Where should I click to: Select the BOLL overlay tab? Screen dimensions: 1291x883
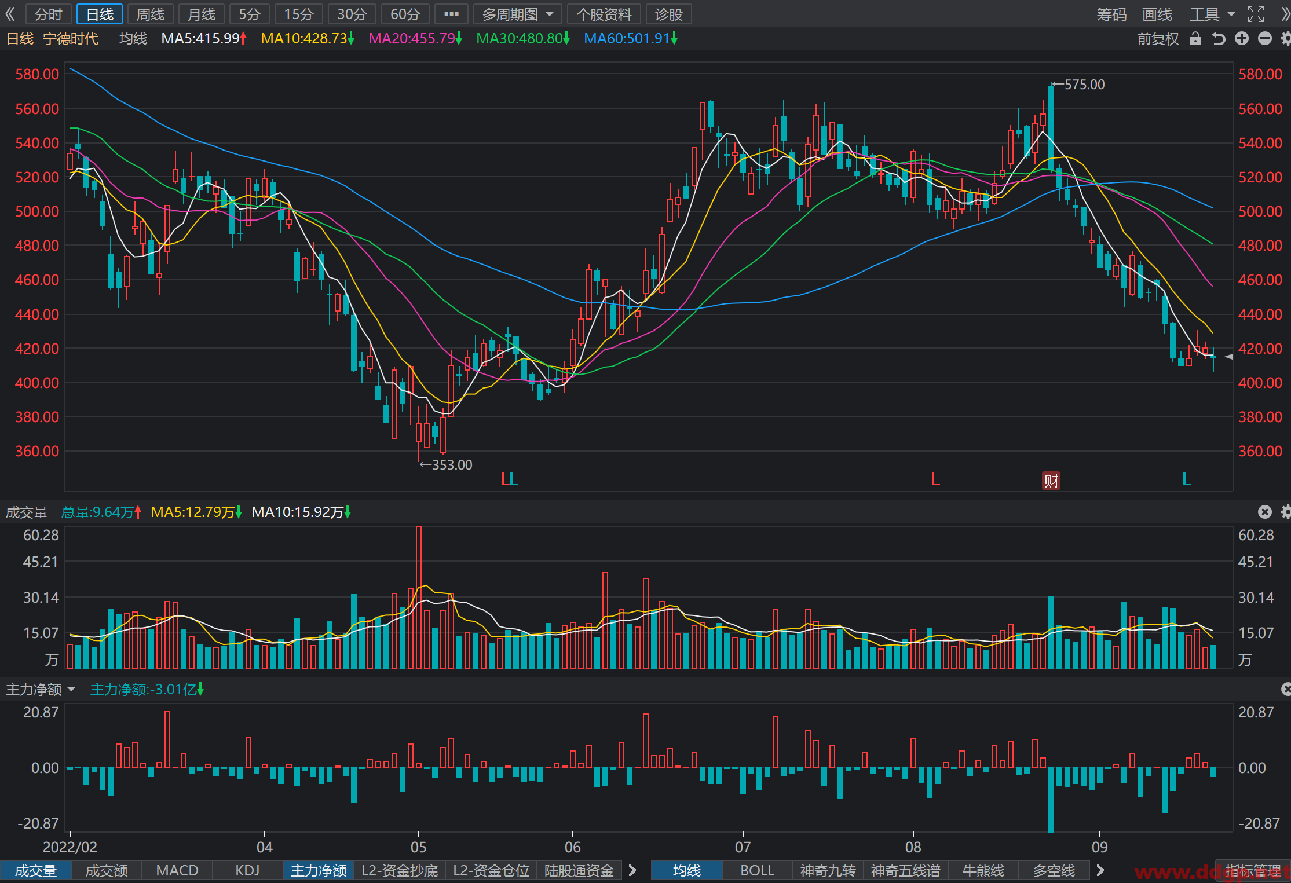click(x=758, y=870)
